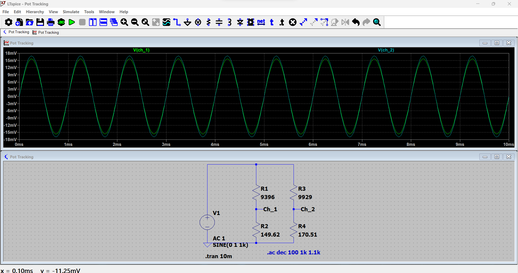
Task: Click the Pick Visible Traces waveform icon
Action: tap(166, 22)
